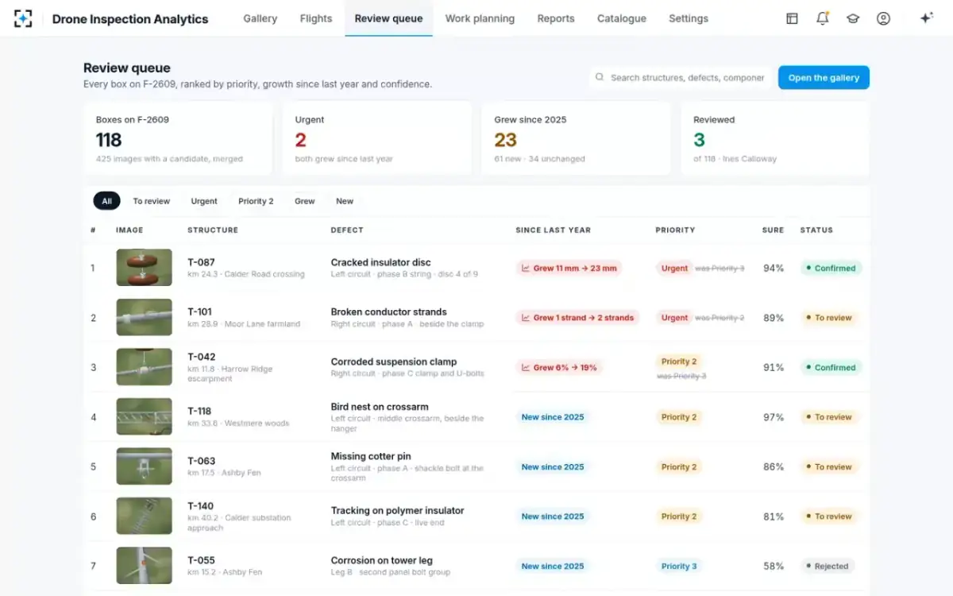This screenshot has width=953, height=596.
Task: Open the T-118 bird nest thumbnail
Action: [x=144, y=416]
